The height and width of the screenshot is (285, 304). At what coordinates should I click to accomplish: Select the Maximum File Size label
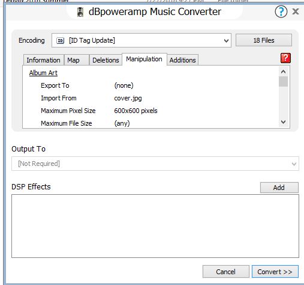67,123
